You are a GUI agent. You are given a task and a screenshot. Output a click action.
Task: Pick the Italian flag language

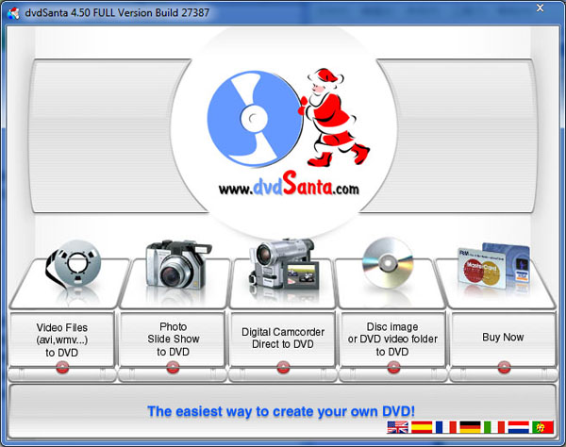pyautogui.click(x=494, y=428)
